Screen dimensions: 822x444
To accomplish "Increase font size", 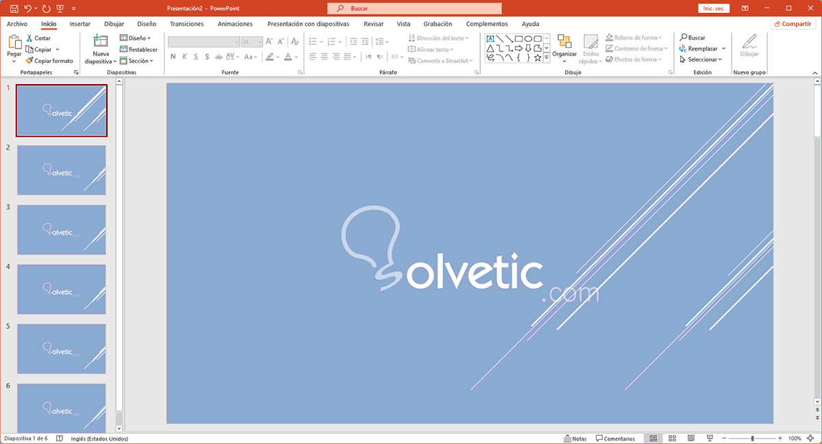I will click(269, 42).
